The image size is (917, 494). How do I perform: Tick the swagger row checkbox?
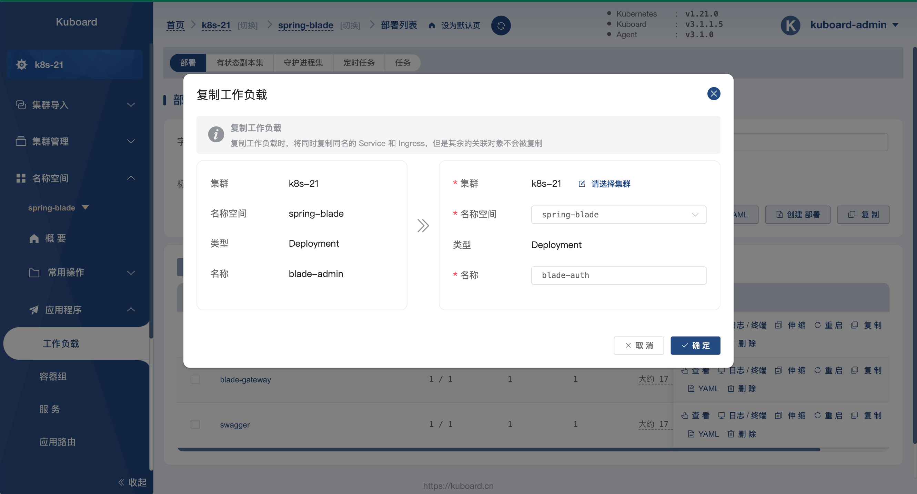click(x=195, y=424)
